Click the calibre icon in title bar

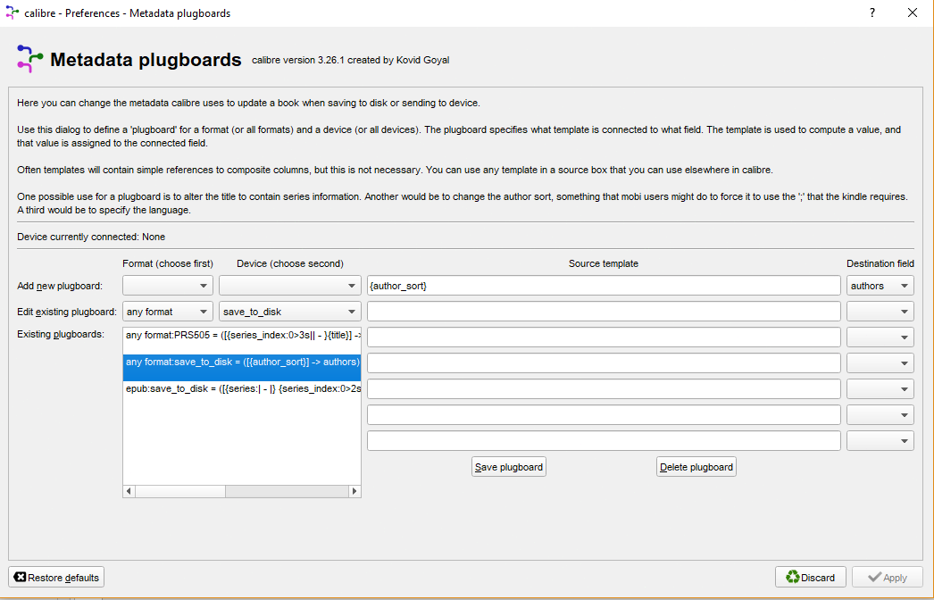click(12, 12)
